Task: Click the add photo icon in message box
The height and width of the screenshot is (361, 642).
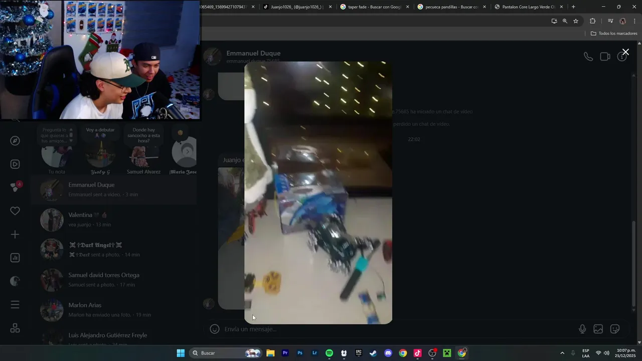Action: (598, 329)
